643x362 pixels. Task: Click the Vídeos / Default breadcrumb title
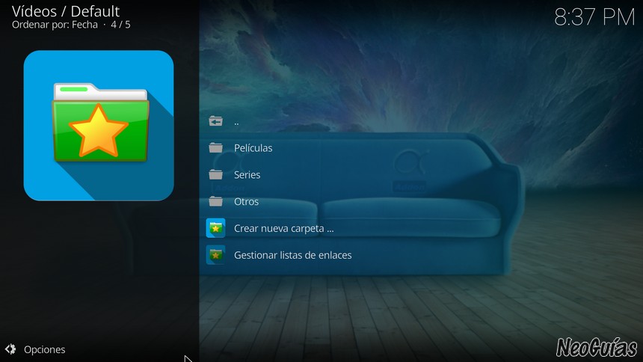coord(66,11)
